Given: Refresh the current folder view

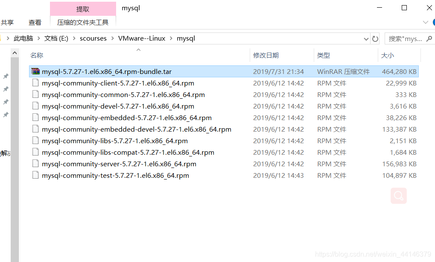Looking at the screenshot, I should [x=375, y=38].
